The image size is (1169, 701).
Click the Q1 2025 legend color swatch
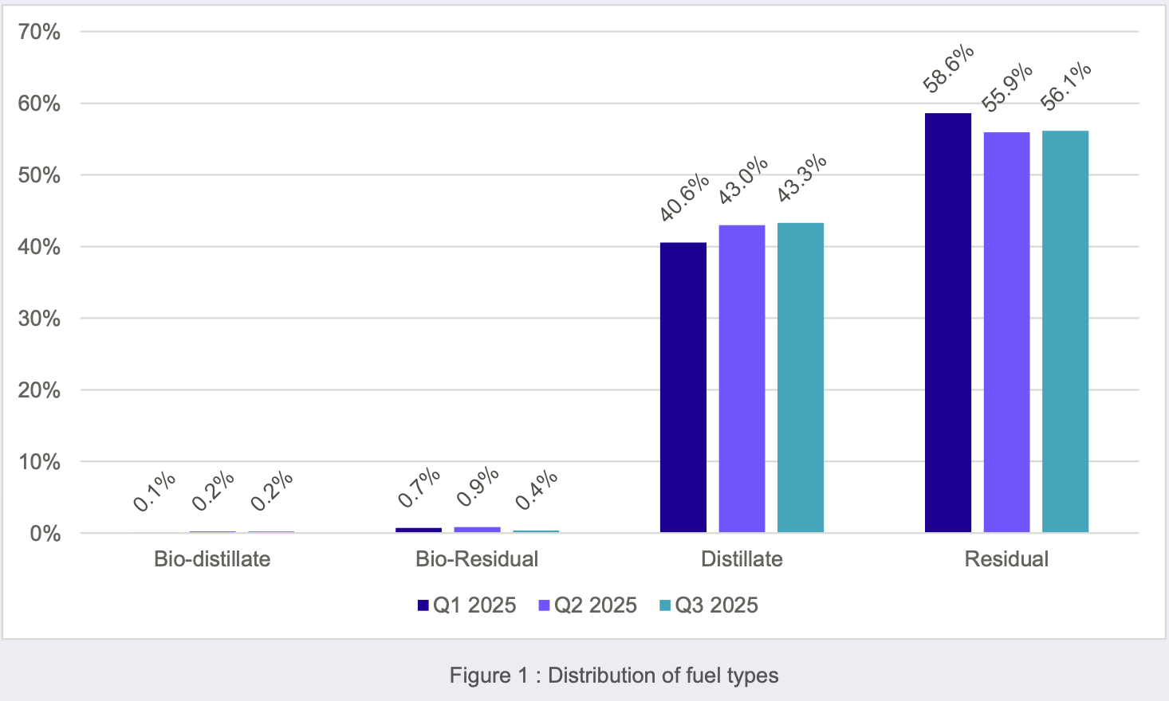(423, 605)
